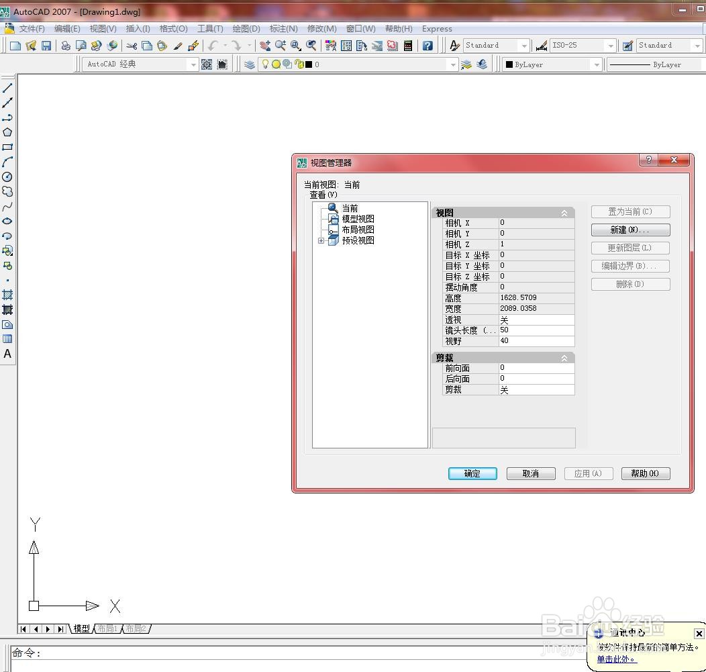This screenshot has height=672, width=706.
Task: Select the Spline tool
Action: 7,207
